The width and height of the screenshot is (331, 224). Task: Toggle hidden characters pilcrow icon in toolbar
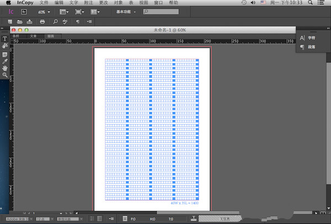coord(77,22)
